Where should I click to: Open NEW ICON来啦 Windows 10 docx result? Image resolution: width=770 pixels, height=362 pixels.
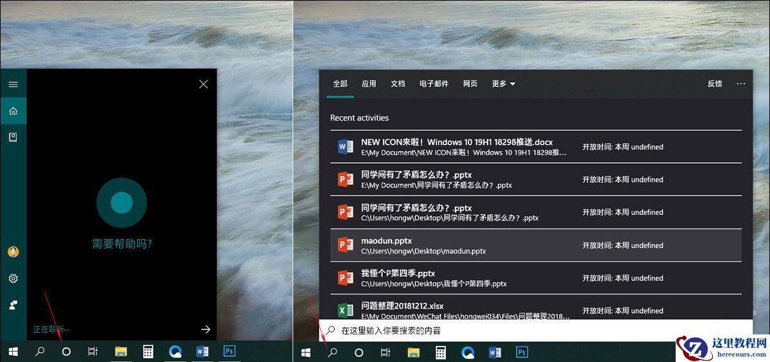(536, 147)
